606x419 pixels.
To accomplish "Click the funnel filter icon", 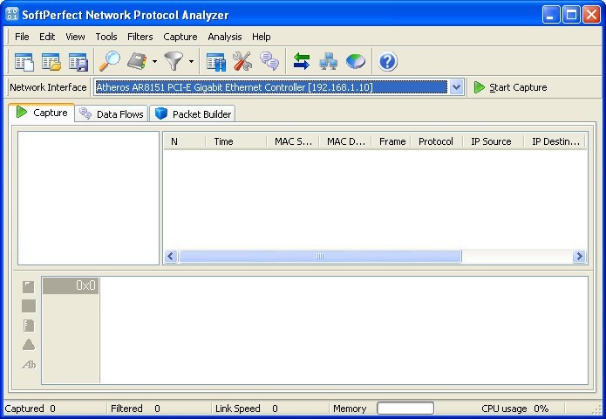I will tap(174, 61).
